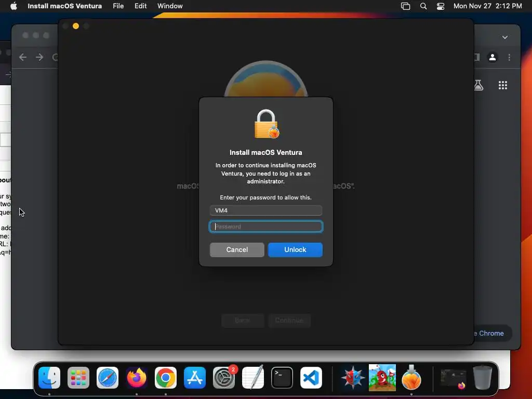Click the installer app icon in the Dock

(x=411, y=377)
